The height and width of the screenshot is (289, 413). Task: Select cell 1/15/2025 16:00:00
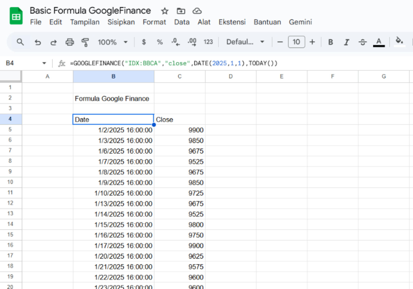tap(113, 225)
